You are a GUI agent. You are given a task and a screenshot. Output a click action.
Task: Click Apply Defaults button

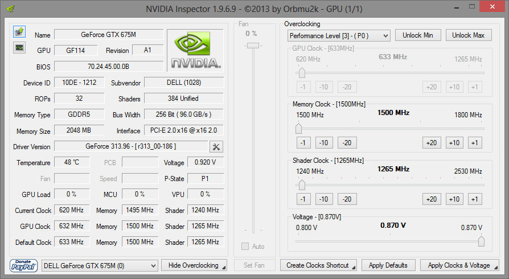point(388,265)
